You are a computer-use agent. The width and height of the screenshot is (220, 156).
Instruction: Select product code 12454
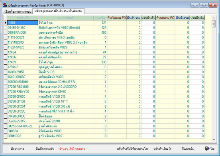[x=23, y=52]
